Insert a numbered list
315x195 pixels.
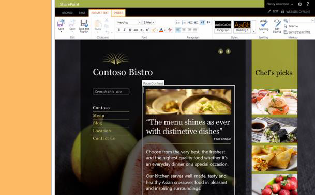coord(184,22)
